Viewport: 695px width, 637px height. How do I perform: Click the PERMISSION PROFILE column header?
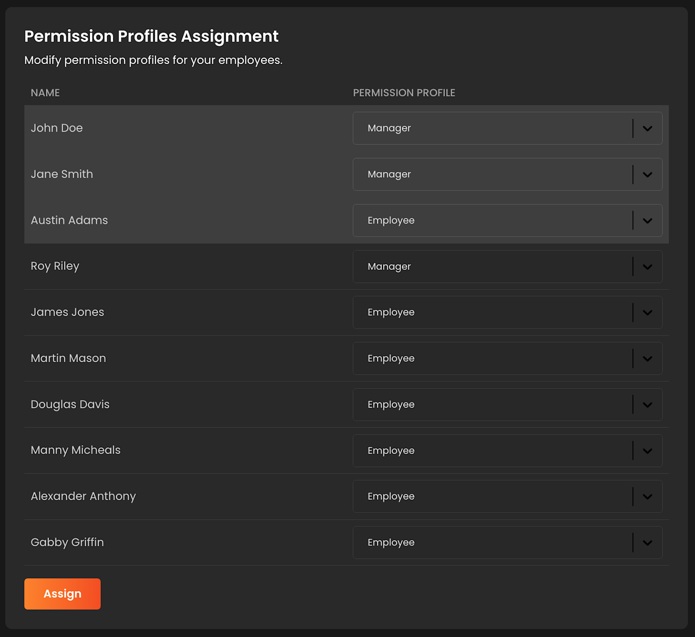tap(404, 93)
